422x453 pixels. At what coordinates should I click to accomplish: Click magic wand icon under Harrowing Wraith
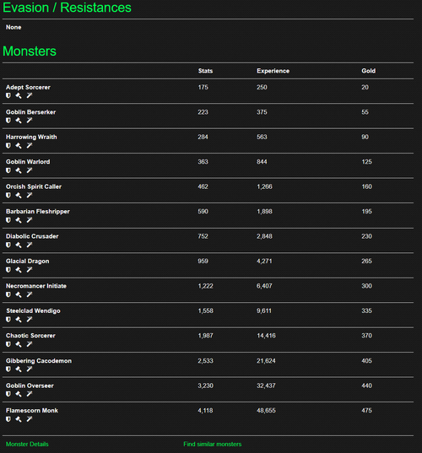pos(30,145)
